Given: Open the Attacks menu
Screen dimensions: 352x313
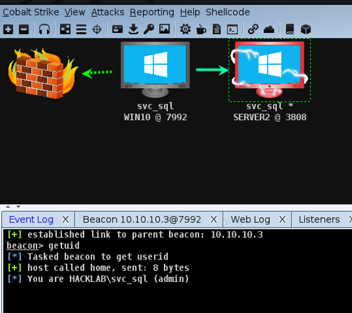Looking at the screenshot, I should click(x=107, y=12).
